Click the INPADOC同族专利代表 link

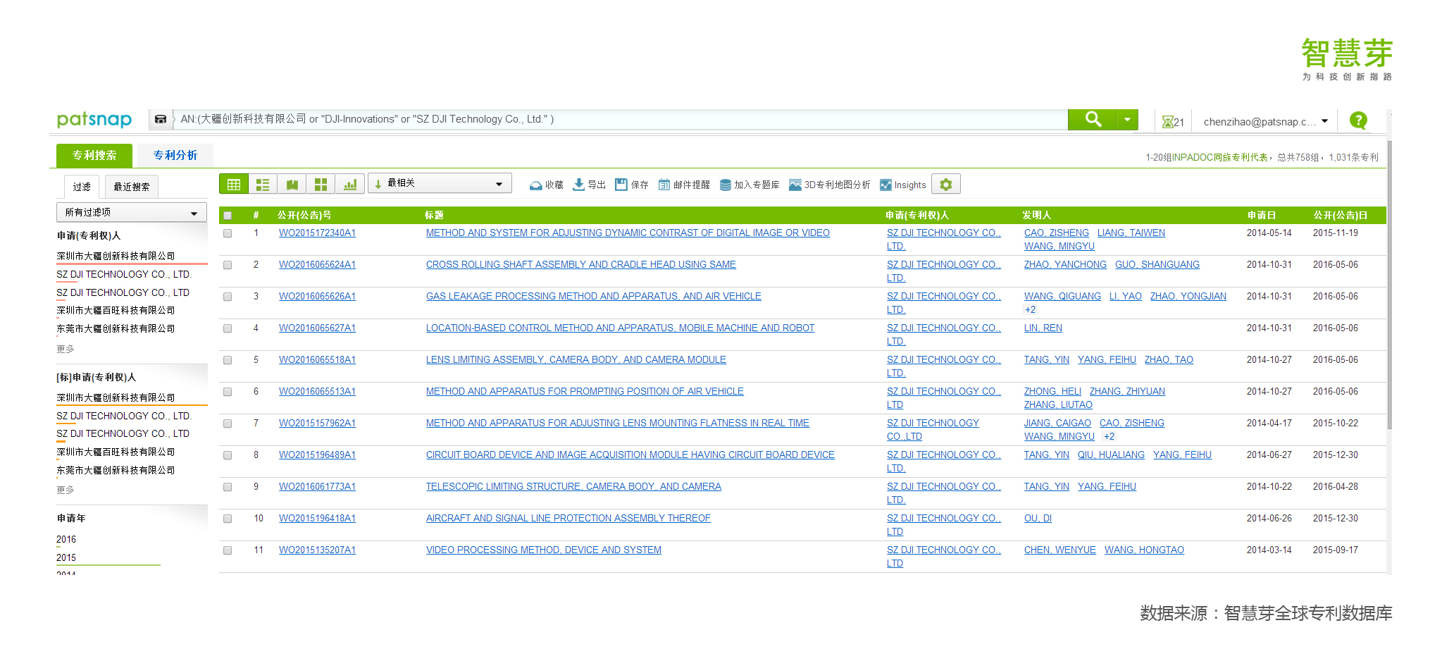click(x=1220, y=157)
